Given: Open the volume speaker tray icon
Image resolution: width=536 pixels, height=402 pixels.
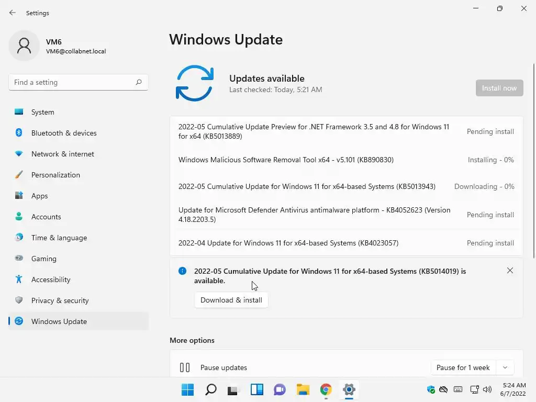Looking at the screenshot, I should 487,389.
